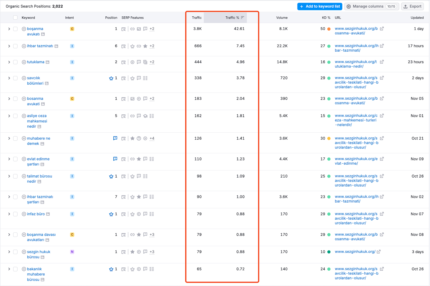
Task: Click traffic value 3.8K in boşanma avukatı row
Action: tap(197, 28)
